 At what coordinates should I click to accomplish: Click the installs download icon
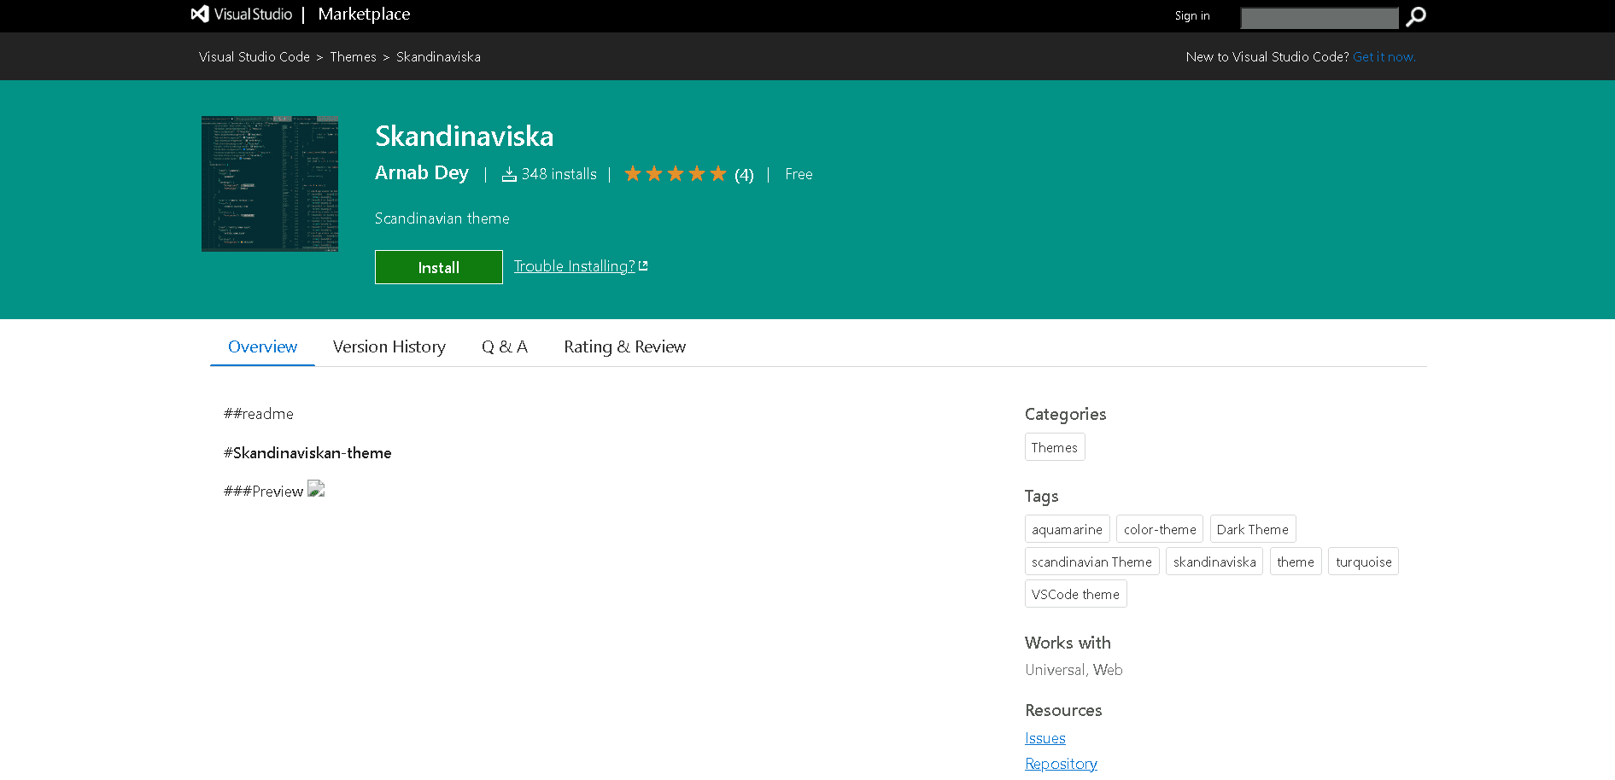509,174
